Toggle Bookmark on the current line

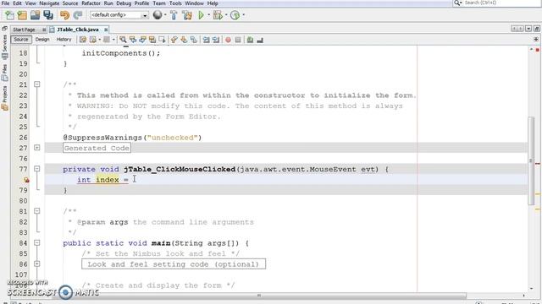[194, 40]
